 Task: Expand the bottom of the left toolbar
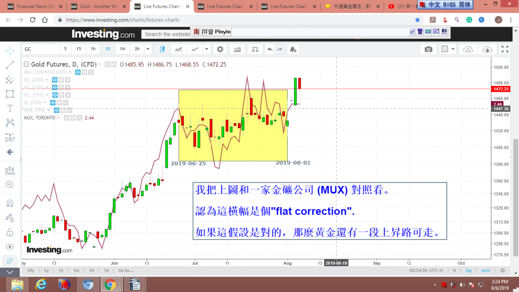coord(10,273)
